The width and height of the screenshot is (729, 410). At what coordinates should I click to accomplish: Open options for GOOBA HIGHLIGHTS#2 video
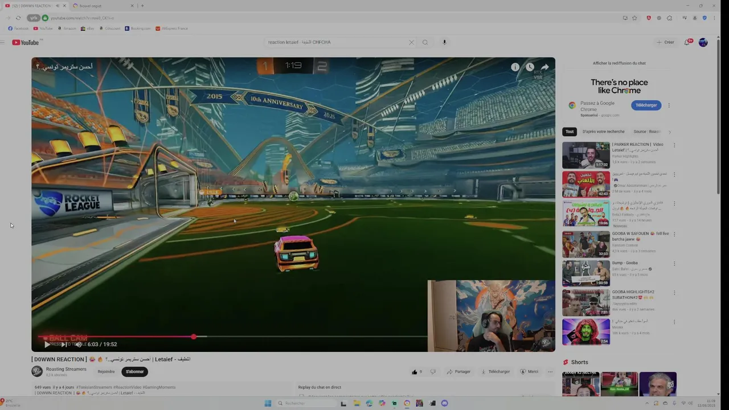click(x=674, y=293)
